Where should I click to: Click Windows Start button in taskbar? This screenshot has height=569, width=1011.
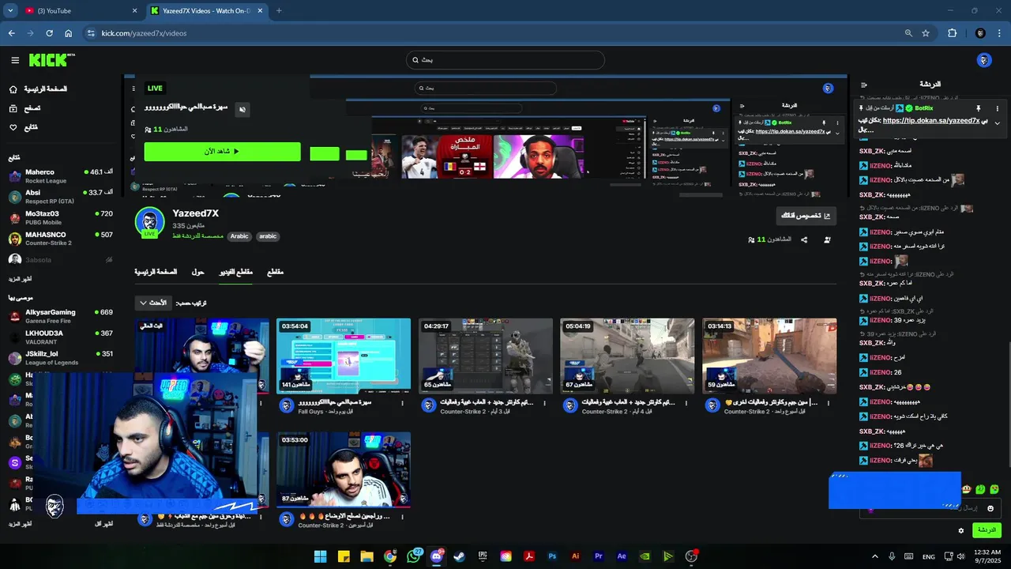320,556
